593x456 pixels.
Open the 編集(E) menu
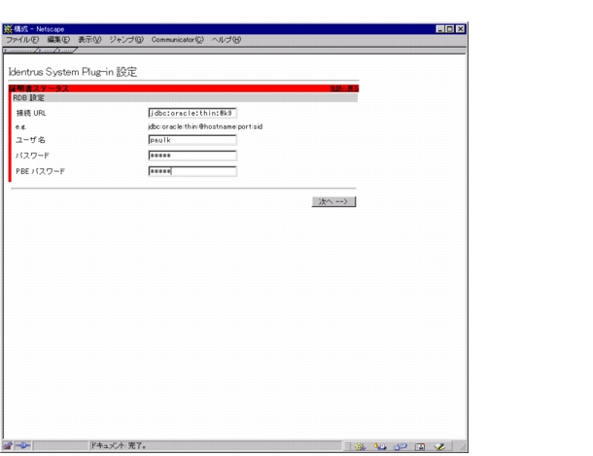(x=58, y=40)
